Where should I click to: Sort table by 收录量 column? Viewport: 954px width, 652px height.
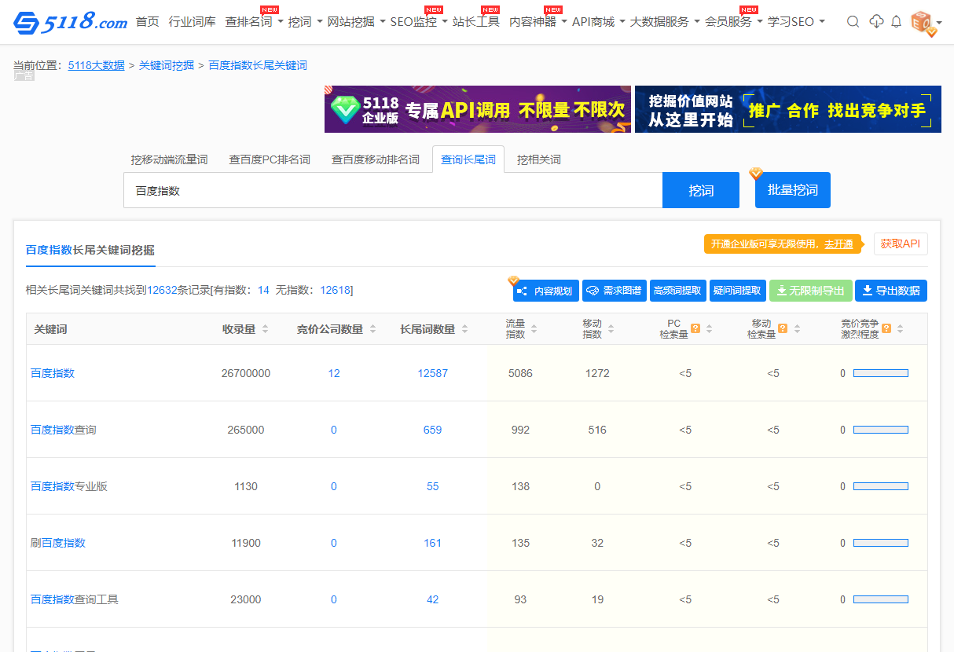pos(265,329)
